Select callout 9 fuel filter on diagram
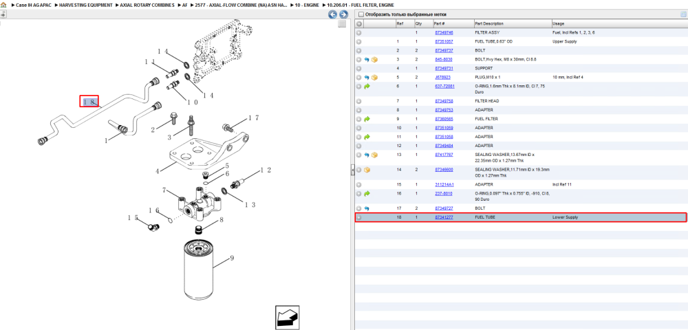 coord(232,258)
